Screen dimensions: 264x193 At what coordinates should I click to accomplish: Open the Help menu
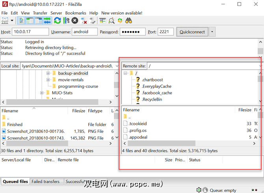pyautogui.click(x=94, y=13)
